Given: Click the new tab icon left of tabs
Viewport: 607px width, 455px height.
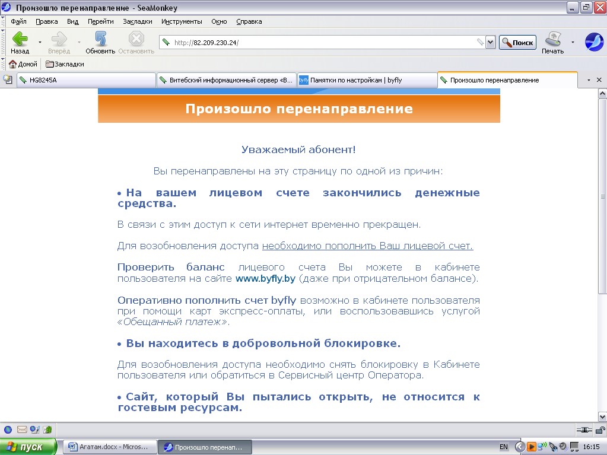Looking at the screenshot, I should (x=8, y=79).
